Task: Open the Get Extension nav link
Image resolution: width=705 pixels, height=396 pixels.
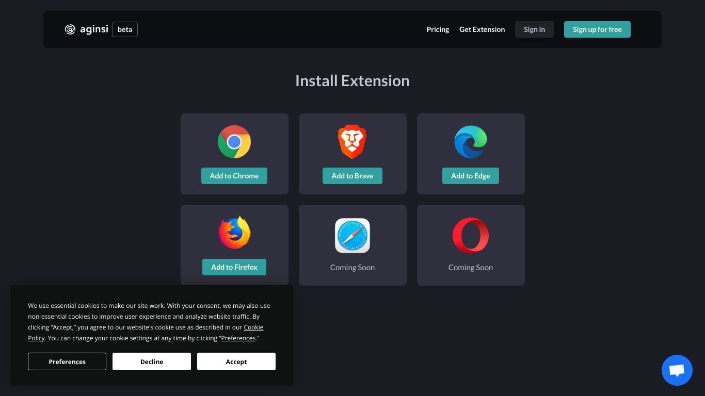Action: [x=482, y=29]
